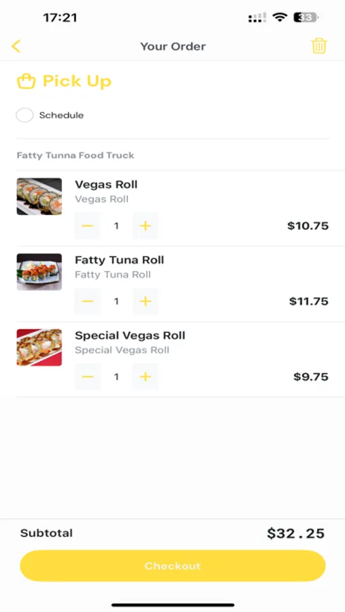Select the Special Vegas Roll item title
Screen dimensions: 345x612
tap(130, 335)
